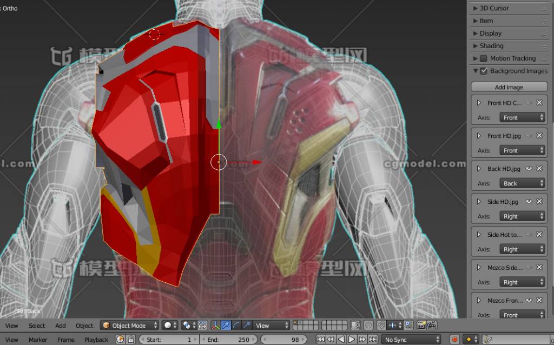Screen dimensions: 554x345
Task: Open the viewport shading selector
Action: point(170,325)
